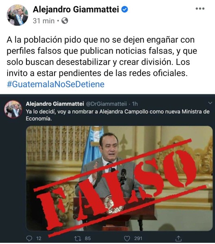Click the 31 min timestamp
Viewport: 215px width, 244px height.
pos(44,21)
